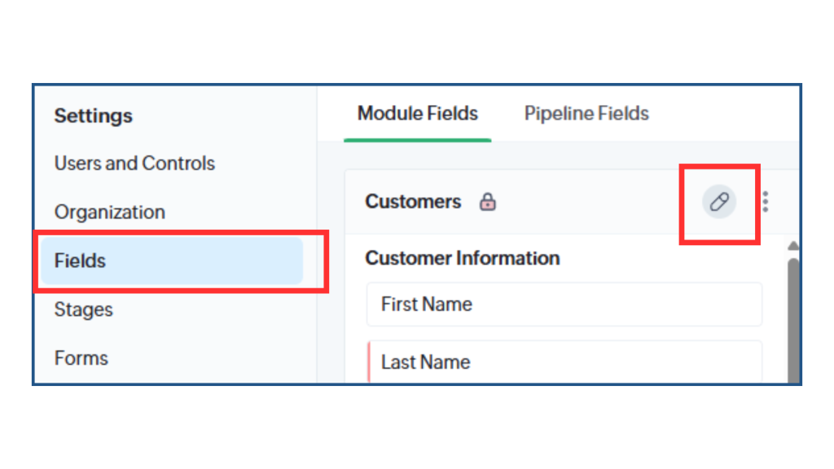834x469 pixels.
Task: Click the Customer Information section heading
Action: click(x=463, y=258)
